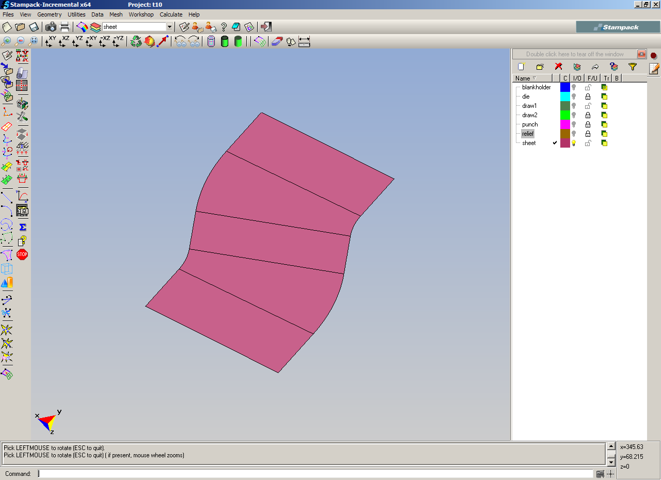This screenshot has height=480, width=661.
Task: Click the Stampack logo button
Action: click(x=618, y=27)
